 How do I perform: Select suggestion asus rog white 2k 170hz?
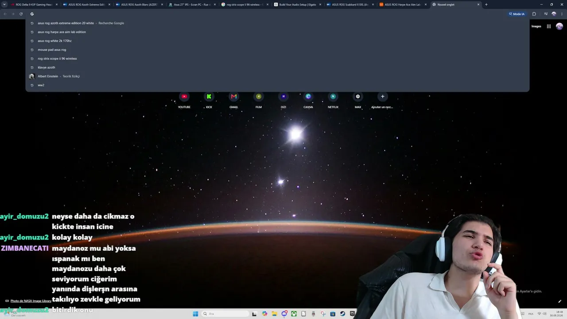[x=277, y=41]
